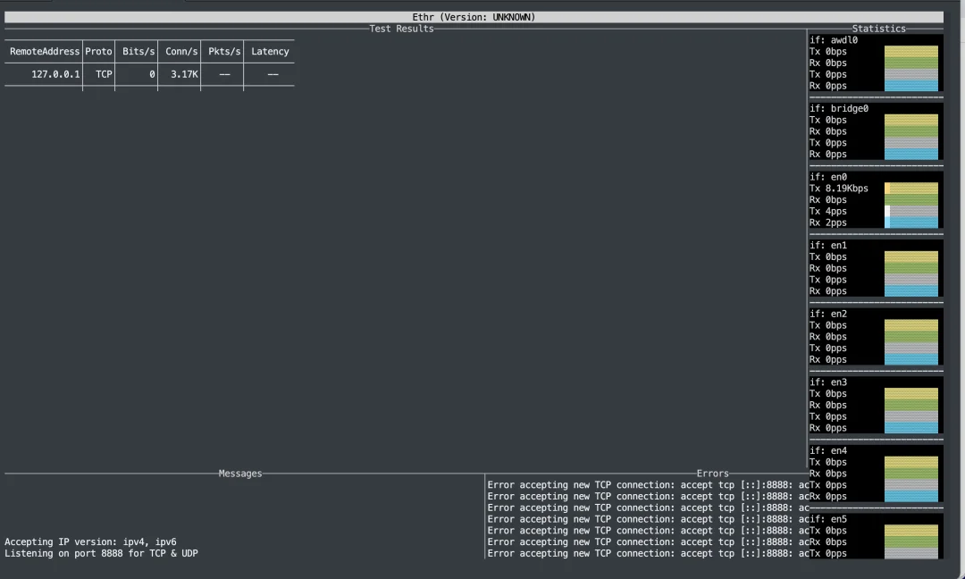This screenshot has width=965, height=579.
Task: Click the "Tx 0bps" value for awdl0
Action: tap(827, 52)
